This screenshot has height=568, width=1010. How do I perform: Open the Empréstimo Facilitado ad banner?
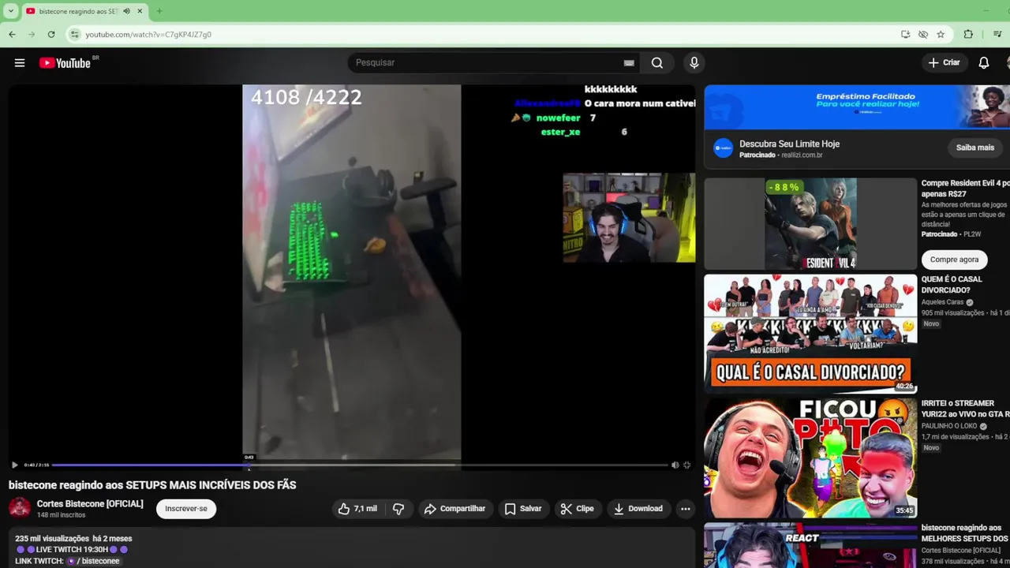click(857, 107)
